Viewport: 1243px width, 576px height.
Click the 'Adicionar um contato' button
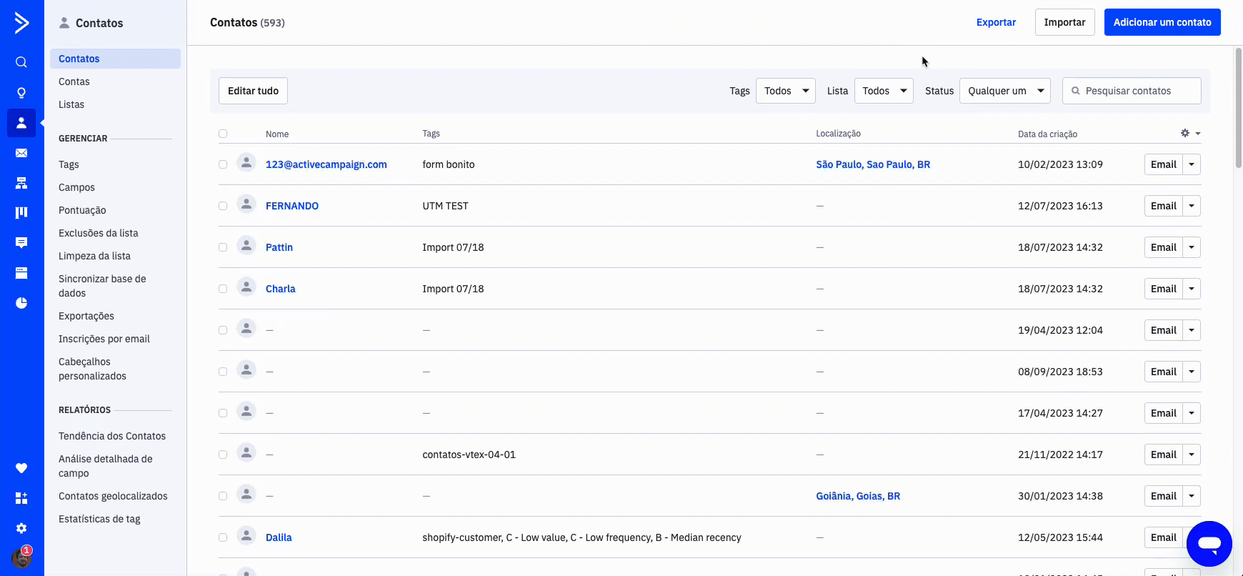pos(1162,22)
